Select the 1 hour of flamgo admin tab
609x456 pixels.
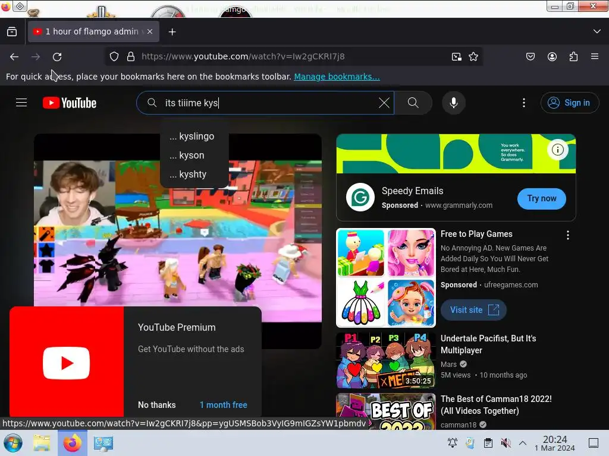tap(93, 31)
